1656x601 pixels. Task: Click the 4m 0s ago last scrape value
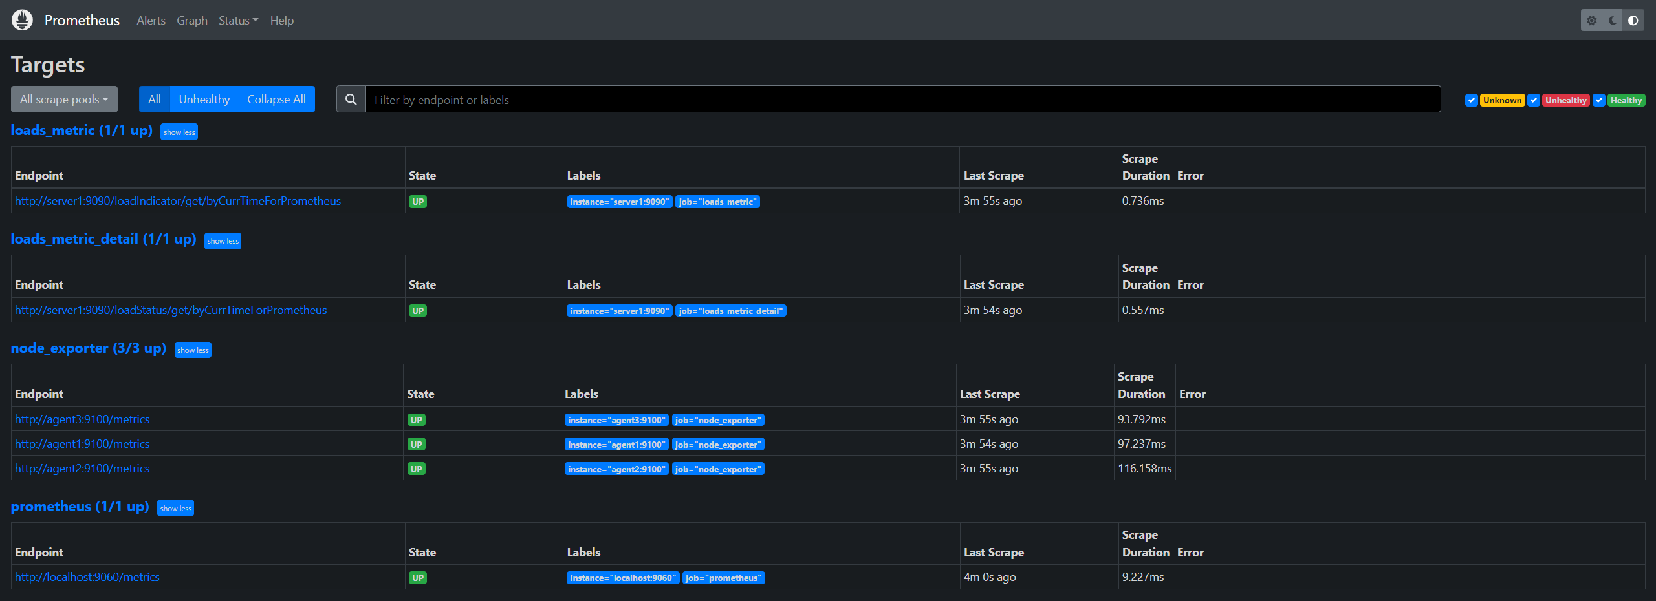click(x=990, y=577)
